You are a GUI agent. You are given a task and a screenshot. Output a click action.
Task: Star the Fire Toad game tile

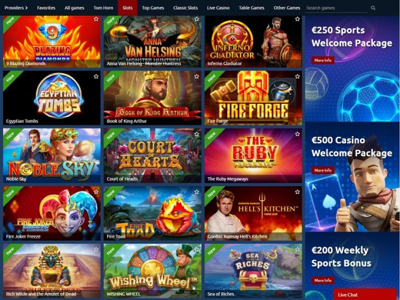point(196,192)
